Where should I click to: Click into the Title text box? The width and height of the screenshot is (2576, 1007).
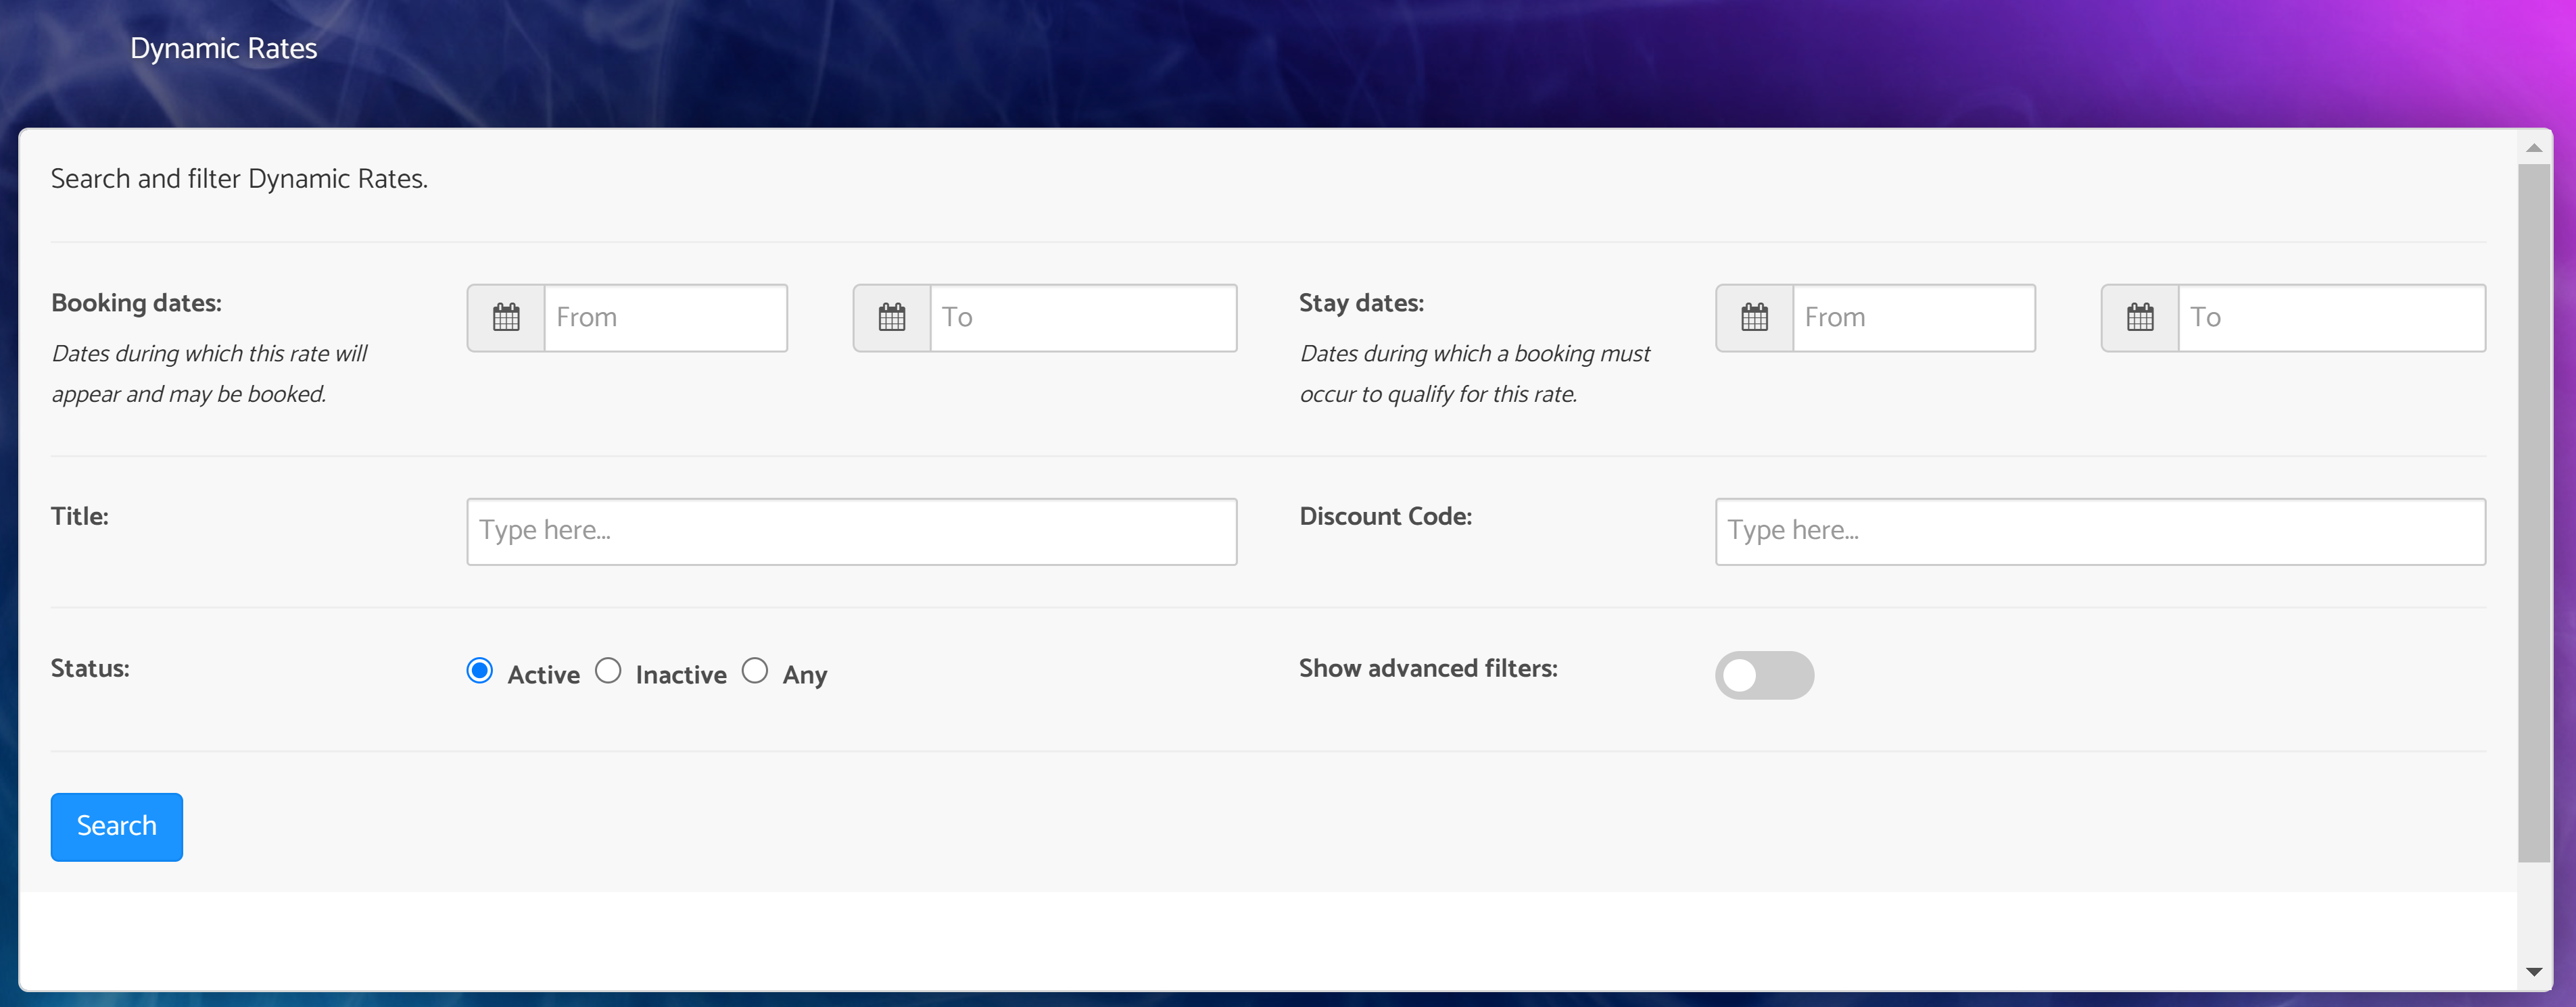852,532
